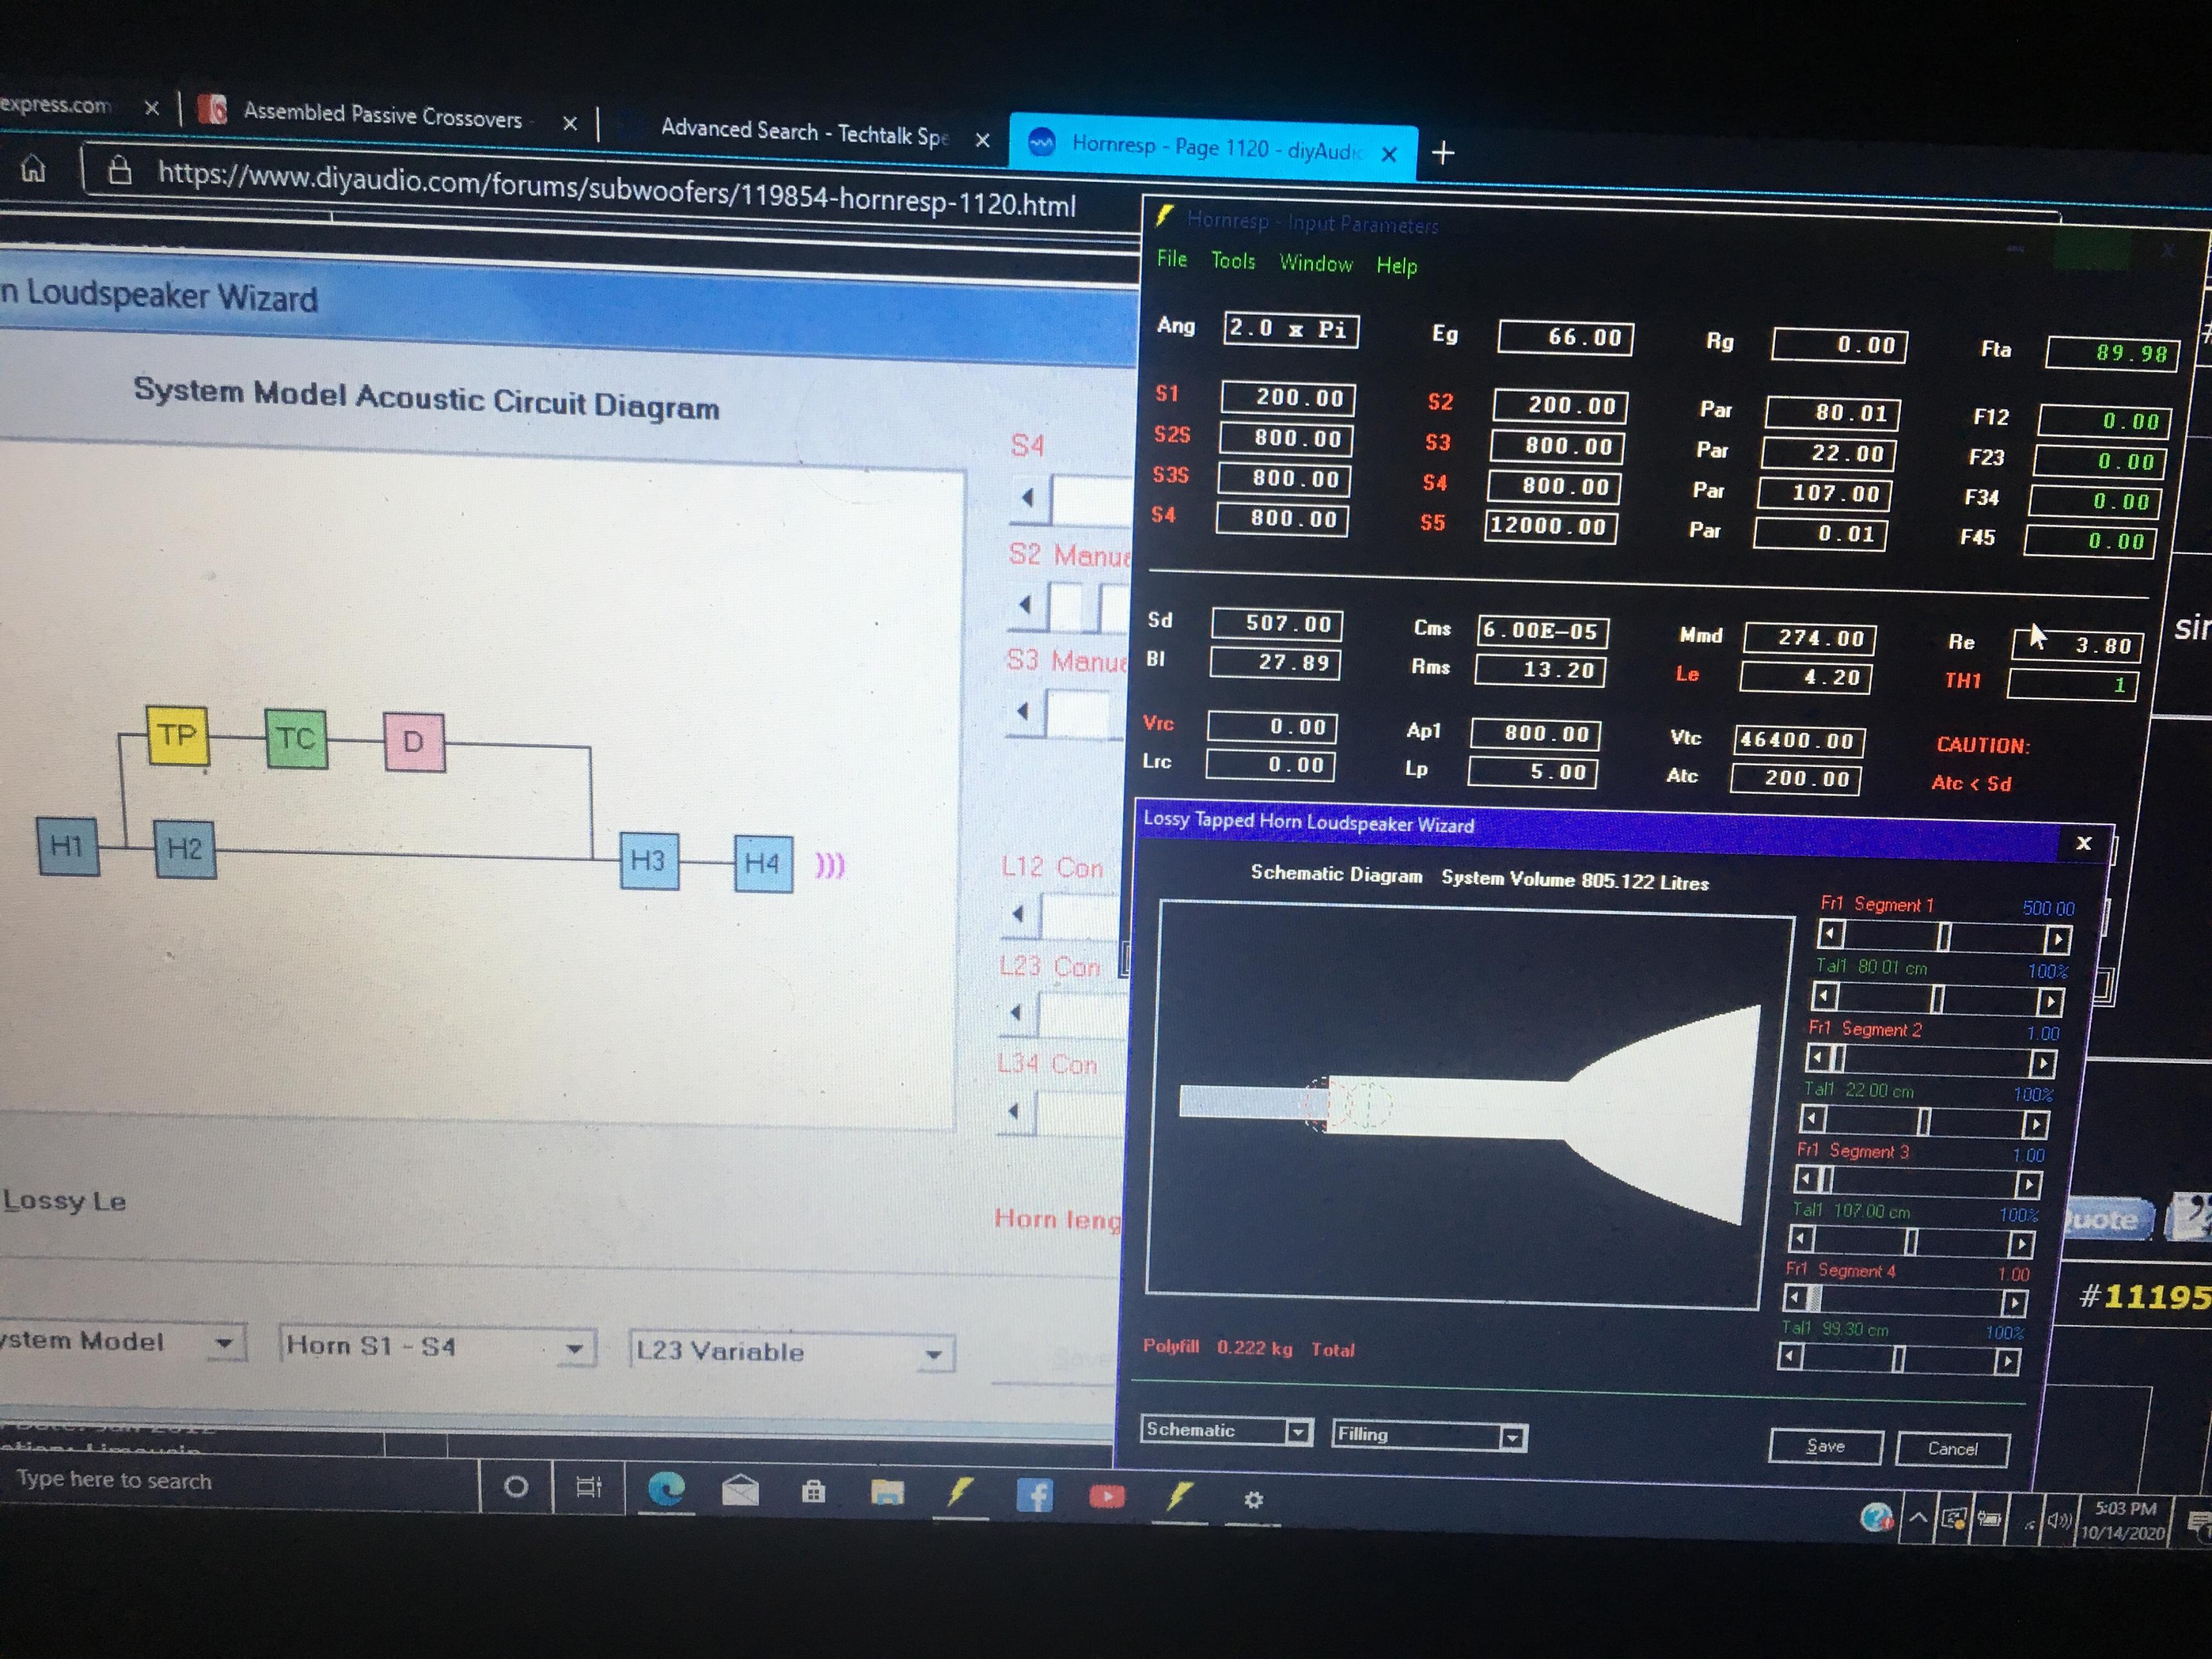
Task: Click Fr1 Segment 3 slider right arrow
Action: click(x=2028, y=1185)
